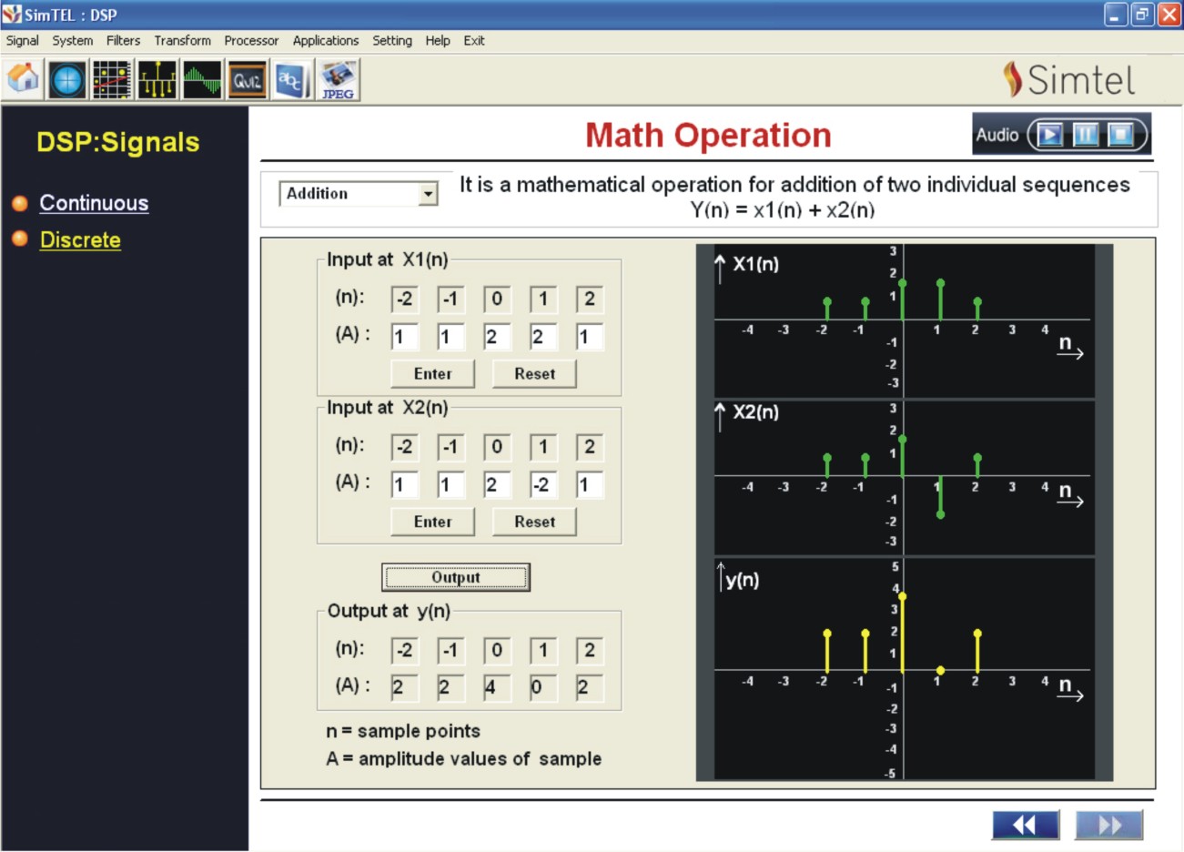The width and height of the screenshot is (1184, 852).
Task: Click X2(n) amplitude field showing -2
Action: point(543,484)
